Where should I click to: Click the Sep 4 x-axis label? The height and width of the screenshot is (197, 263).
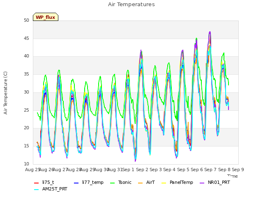pos(169,170)
